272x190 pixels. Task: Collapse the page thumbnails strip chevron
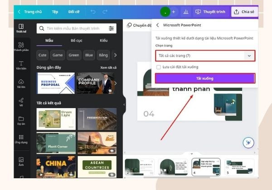191,153
